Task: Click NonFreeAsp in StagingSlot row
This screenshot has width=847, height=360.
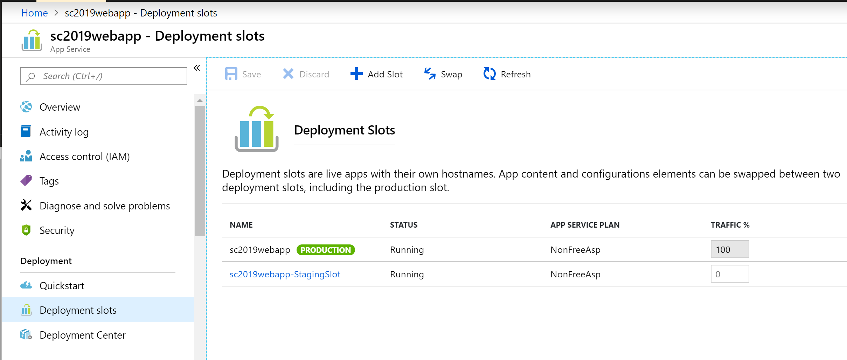Action: (x=575, y=274)
